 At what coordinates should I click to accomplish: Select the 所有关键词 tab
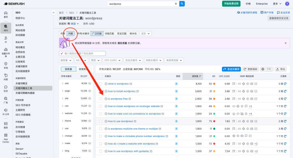coord(83,34)
